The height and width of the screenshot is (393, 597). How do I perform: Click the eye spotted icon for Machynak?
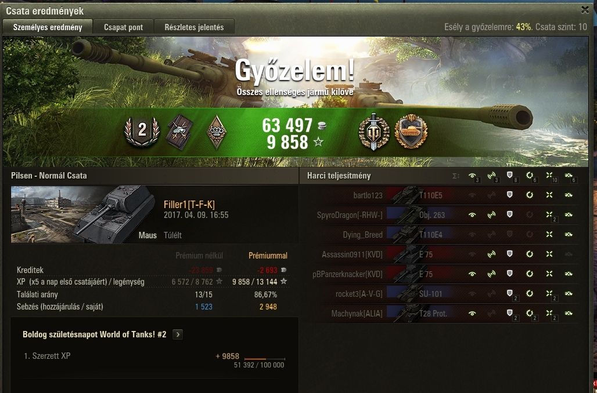(x=472, y=313)
